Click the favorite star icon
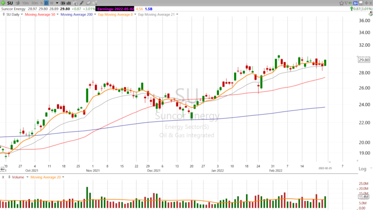 click(342, 3)
